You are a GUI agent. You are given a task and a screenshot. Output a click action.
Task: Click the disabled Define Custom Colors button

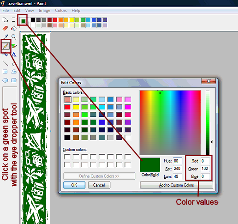pos(99,176)
